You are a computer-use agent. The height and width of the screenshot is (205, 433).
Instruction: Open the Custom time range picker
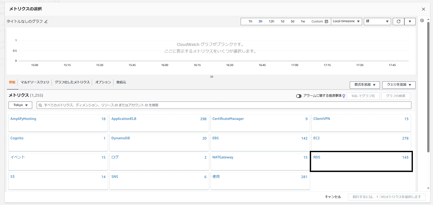pyautogui.click(x=320, y=21)
